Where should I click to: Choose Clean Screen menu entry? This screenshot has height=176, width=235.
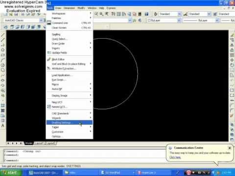(x=70, y=28)
